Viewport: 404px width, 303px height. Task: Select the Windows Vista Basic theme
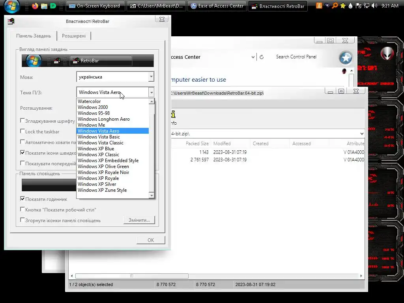pos(112,137)
